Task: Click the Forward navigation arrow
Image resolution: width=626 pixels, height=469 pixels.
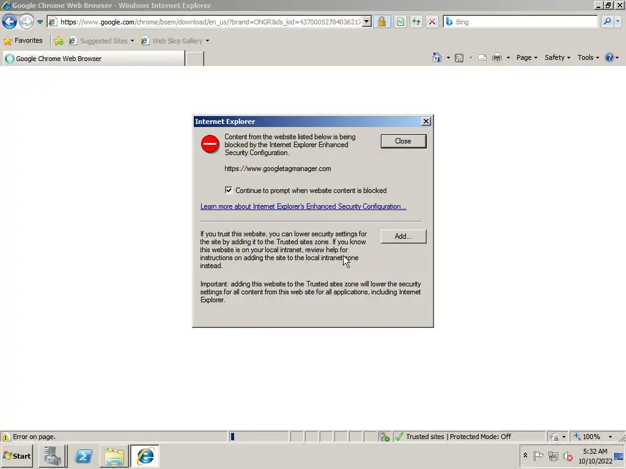Action: pos(27,21)
